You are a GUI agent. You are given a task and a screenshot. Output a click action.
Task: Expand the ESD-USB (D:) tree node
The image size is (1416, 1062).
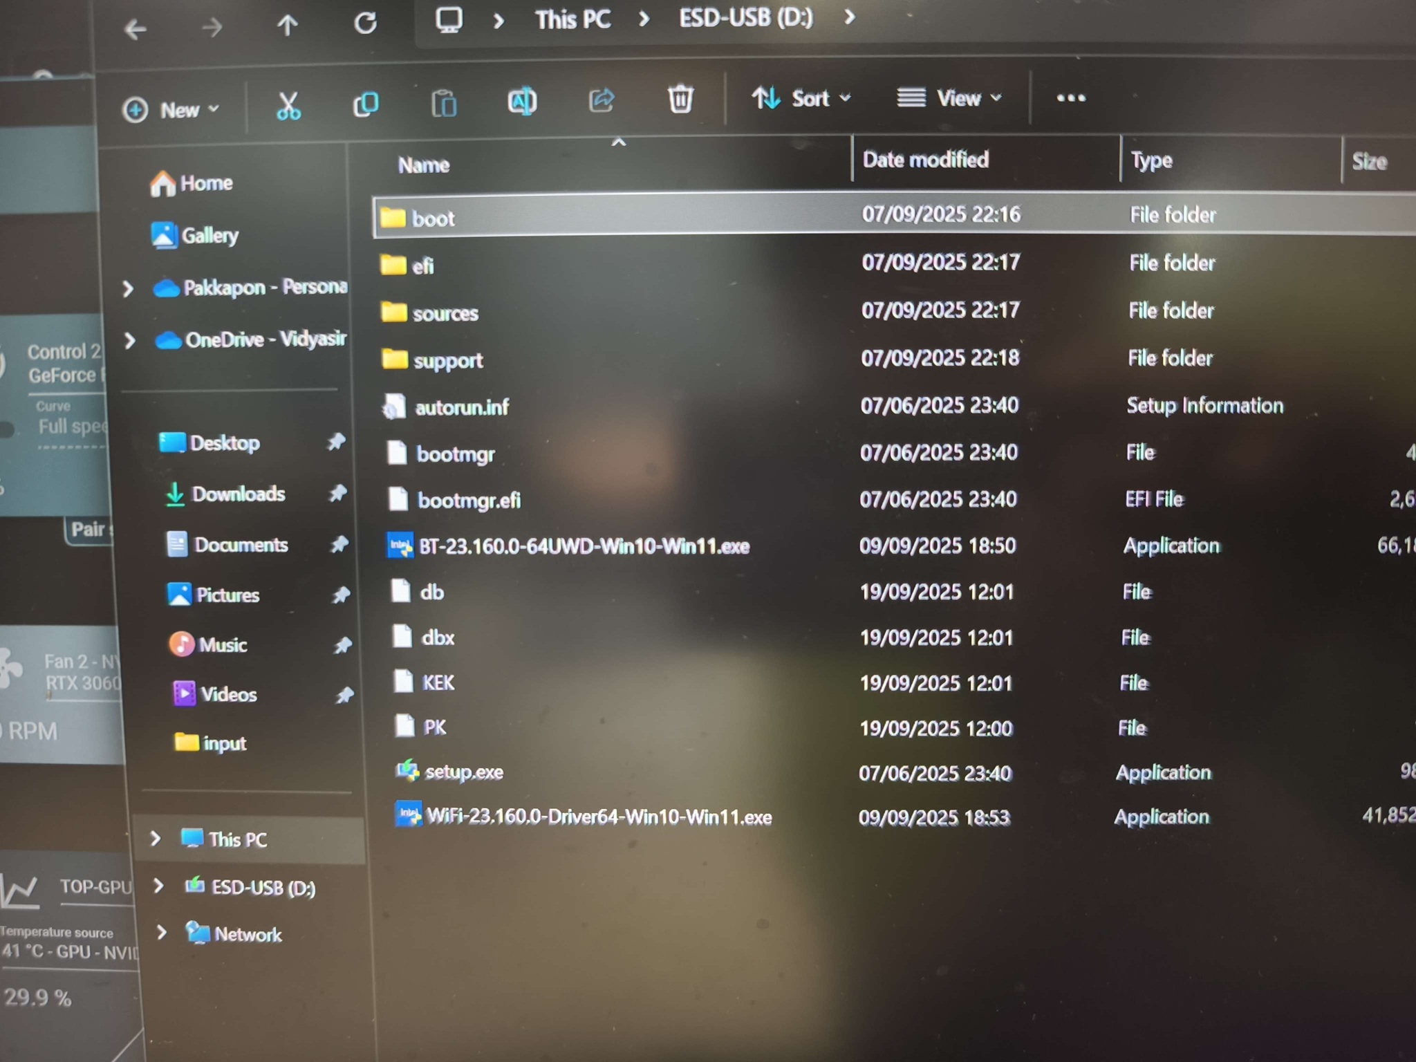pyautogui.click(x=158, y=886)
